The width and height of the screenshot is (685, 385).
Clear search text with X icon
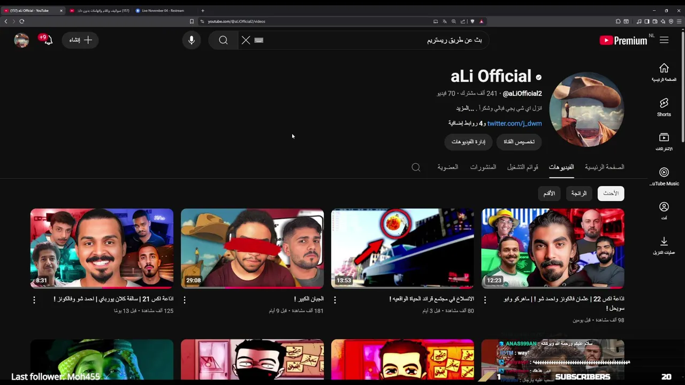click(246, 40)
